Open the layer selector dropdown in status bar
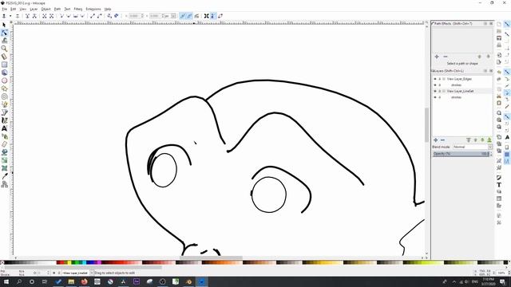 (x=92, y=273)
